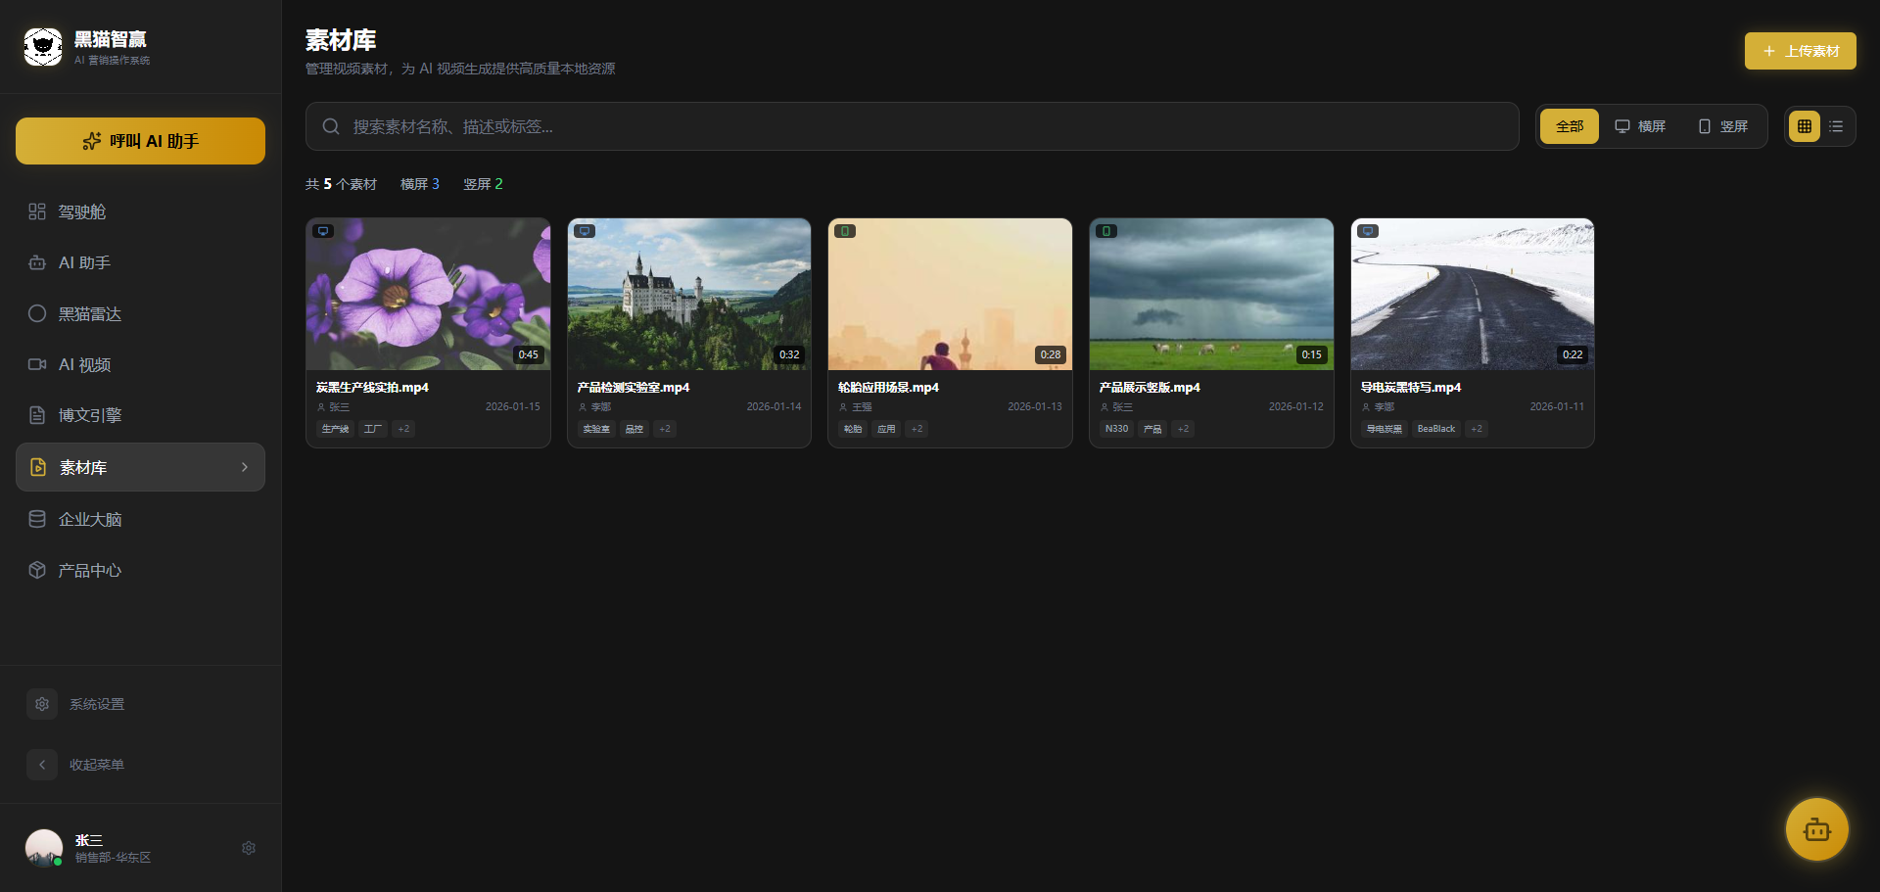Open the floating robot assistant button
Viewport: 1880px width, 892px height.
[x=1816, y=829]
